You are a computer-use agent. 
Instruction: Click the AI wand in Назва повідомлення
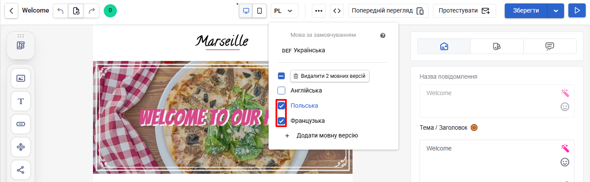[564, 93]
